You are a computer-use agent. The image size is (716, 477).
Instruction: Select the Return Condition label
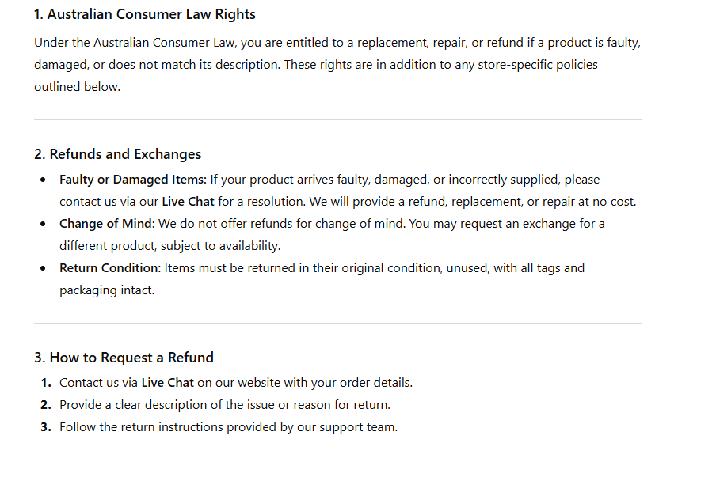[x=110, y=268]
